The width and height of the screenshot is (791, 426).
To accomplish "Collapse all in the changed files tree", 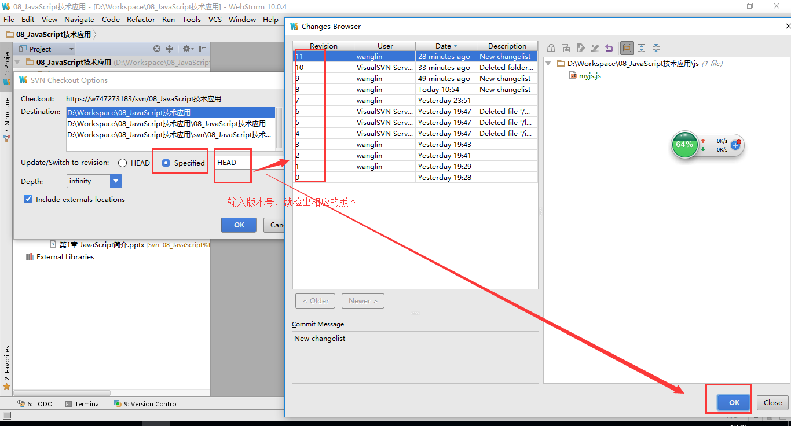I will pyautogui.click(x=656, y=48).
